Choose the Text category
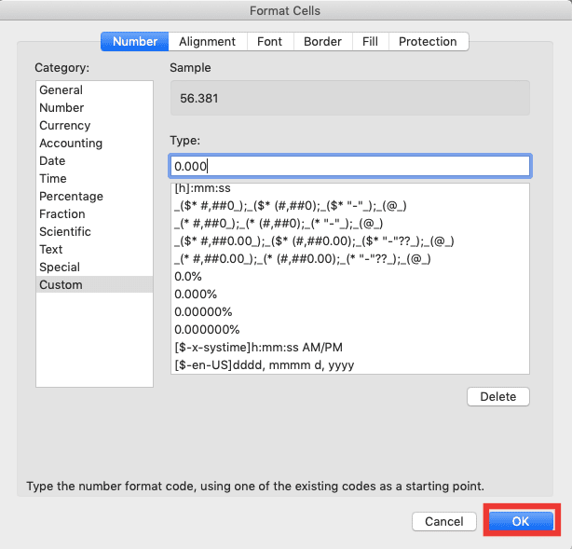 click(x=94, y=249)
